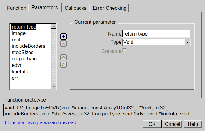This screenshot has width=205, height=131.
Task: Select image in parameter list
Action: pos(19,33)
